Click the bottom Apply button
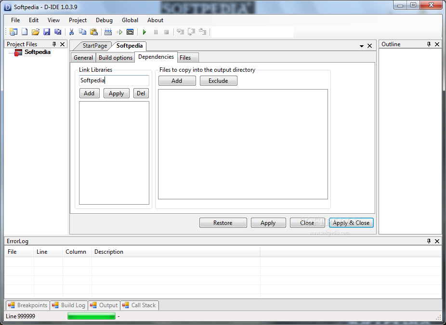The width and height of the screenshot is (446, 325). pyautogui.click(x=268, y=223)
